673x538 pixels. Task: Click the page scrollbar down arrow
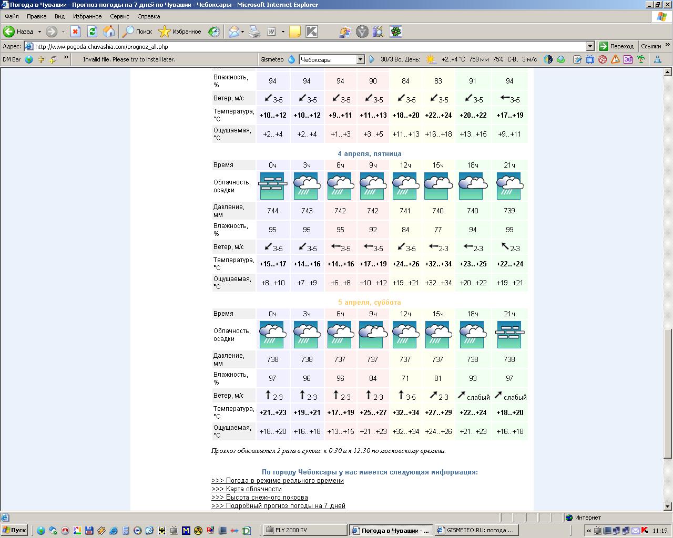point(668,506)
